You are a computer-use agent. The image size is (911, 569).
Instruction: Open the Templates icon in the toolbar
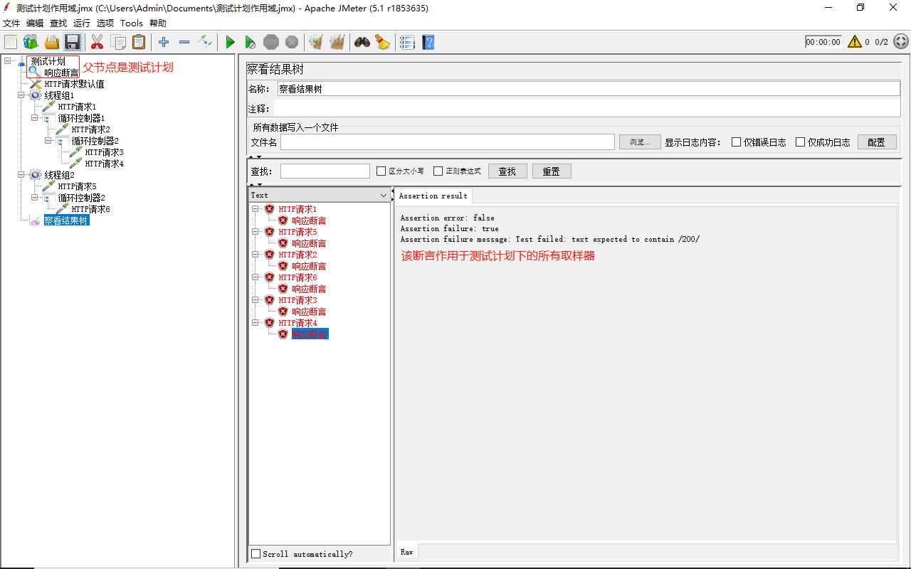[31, 42]
